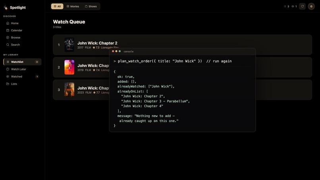Viewport: 320px width, 180px height.
Task: Open Watch Later in My Library
Action: pyautogui.click(x=22, y=69)
